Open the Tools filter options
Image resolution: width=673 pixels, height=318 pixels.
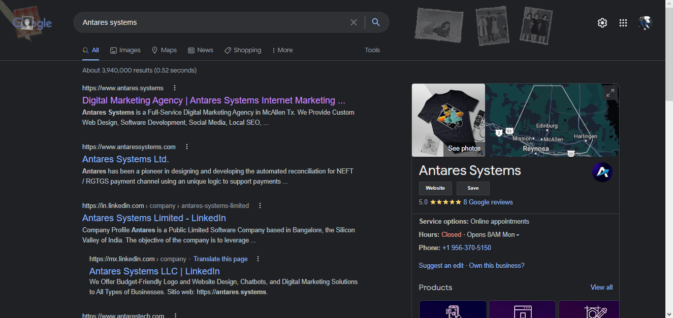372,50
